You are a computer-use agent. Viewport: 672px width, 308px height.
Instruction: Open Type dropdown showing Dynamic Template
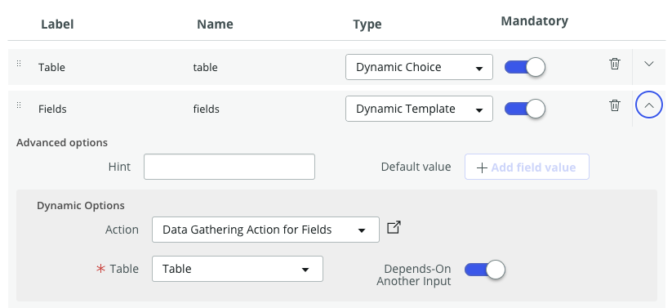click(419, 109)
